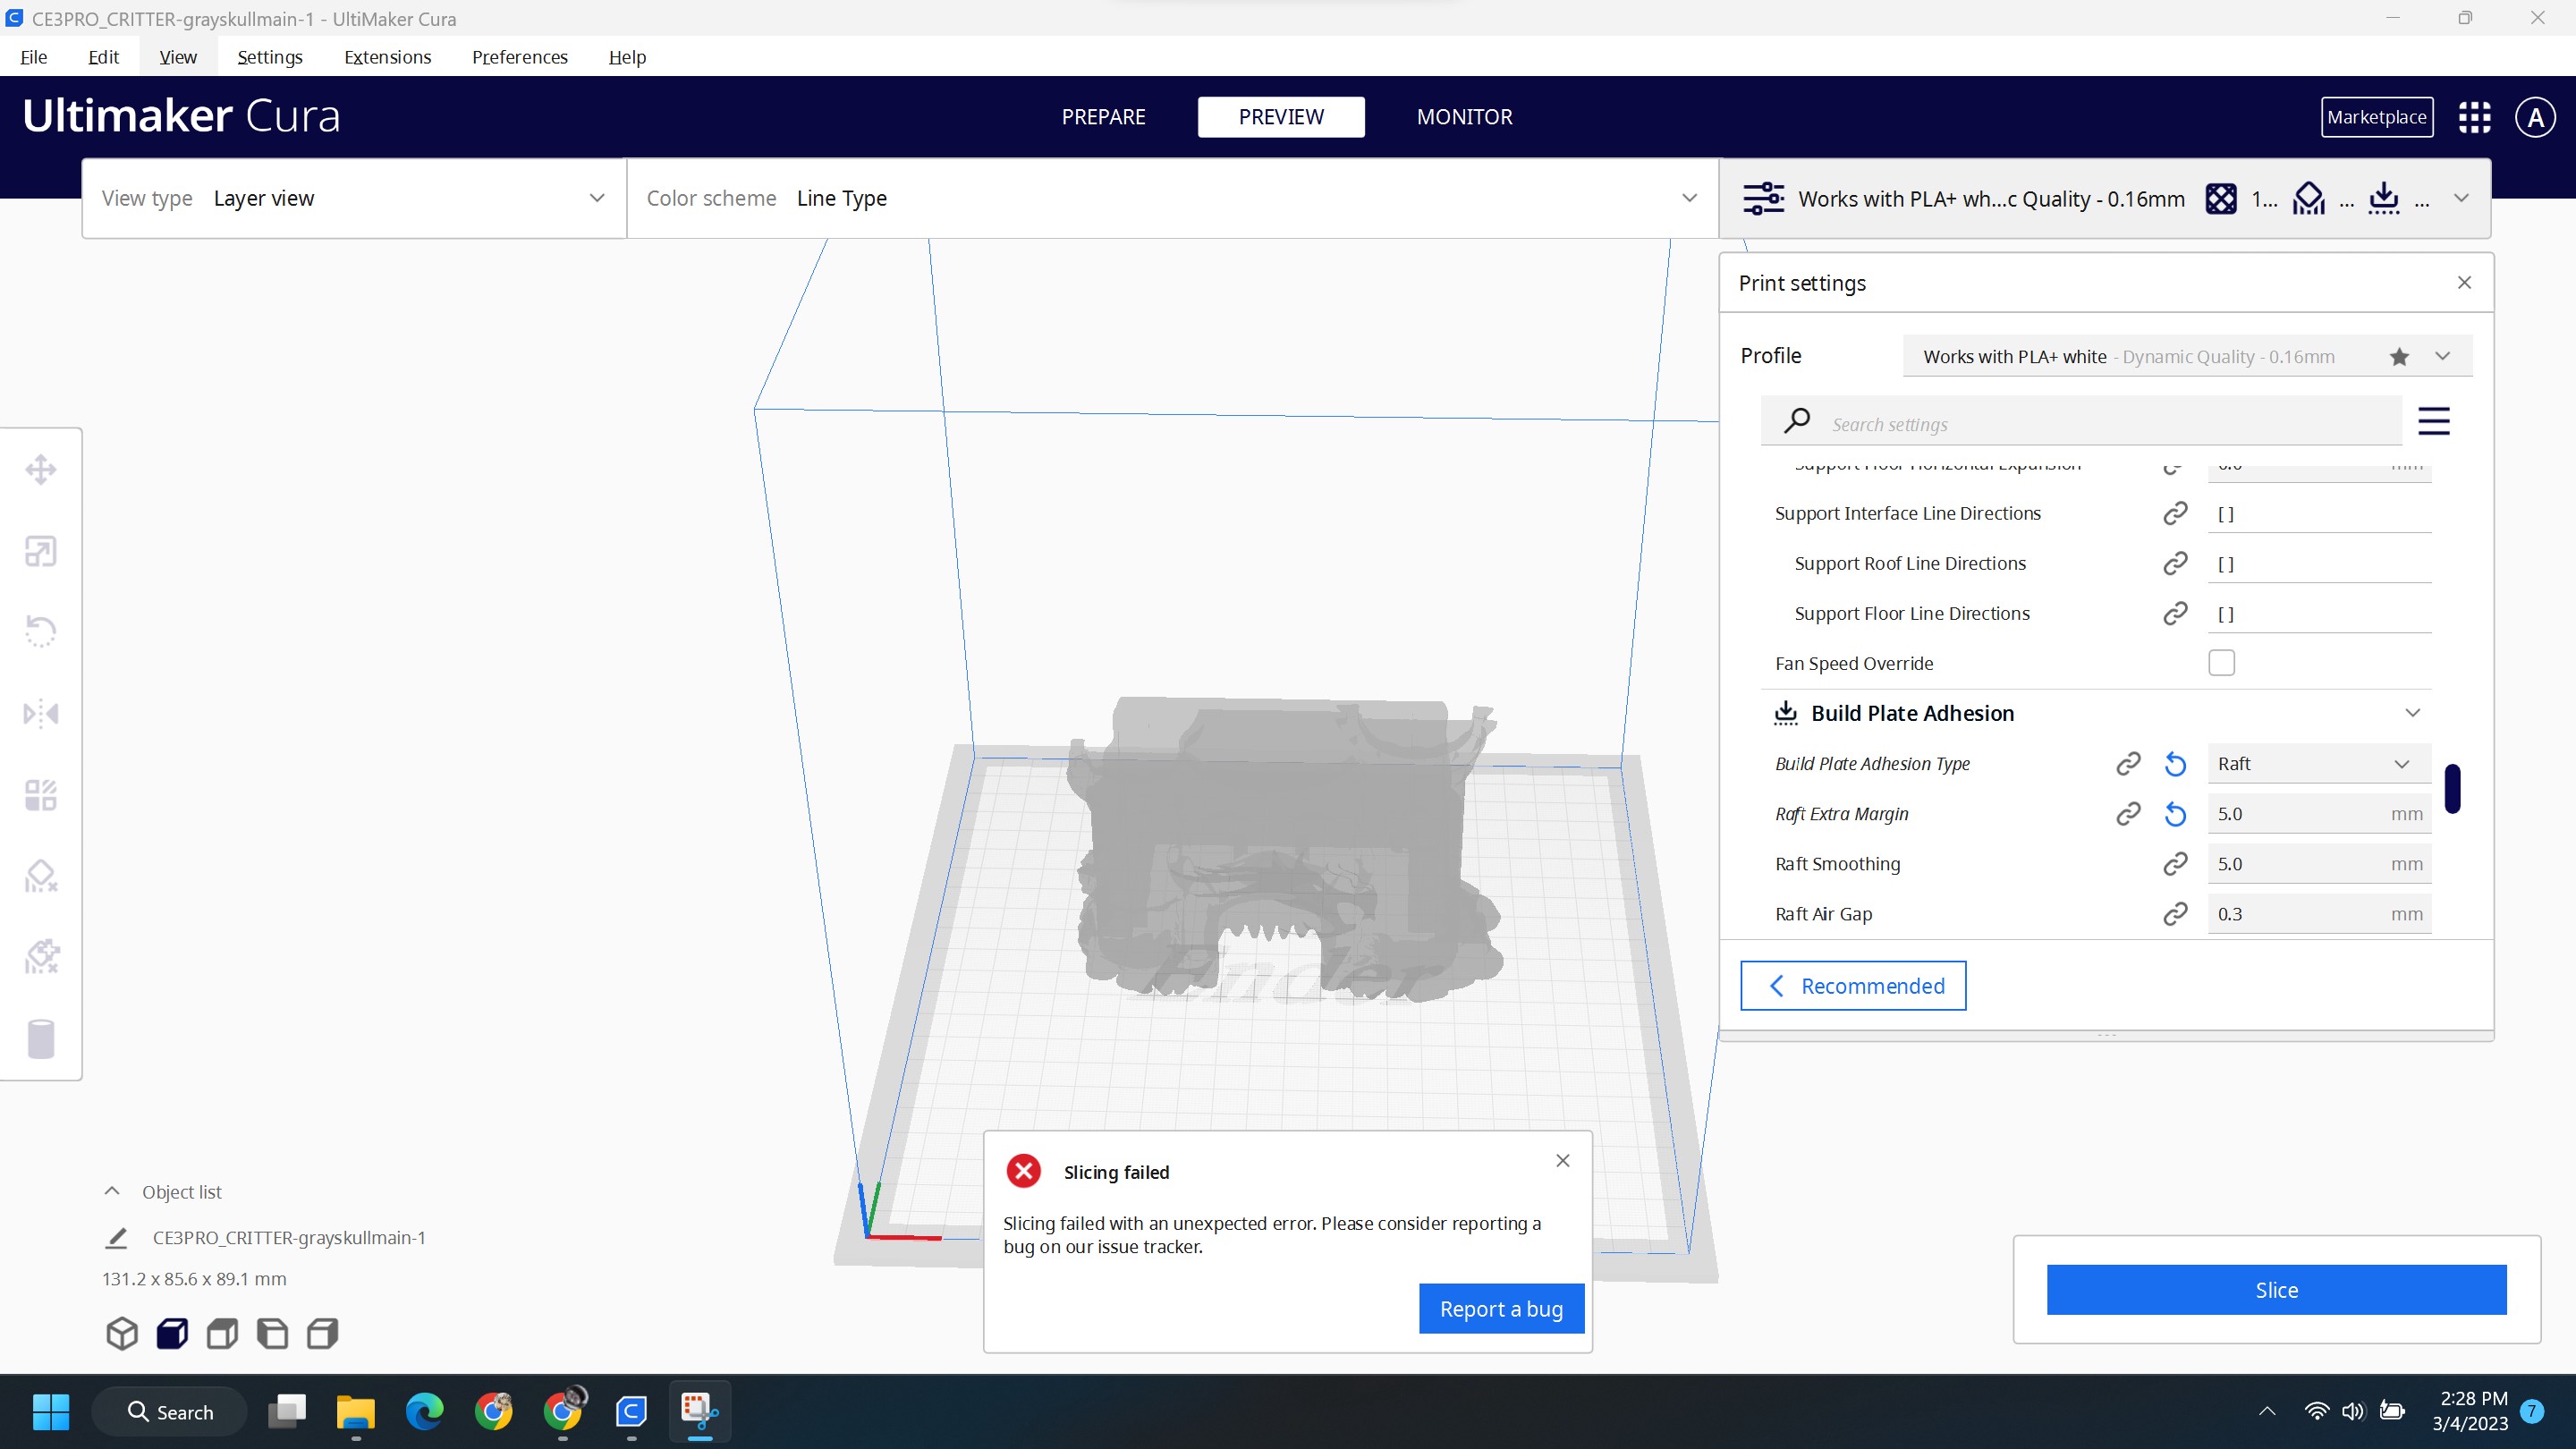Activate the Support Blocker tool
This screenshot has height=1449, width=2576.
pyautogui.click(x=40, y=876)
